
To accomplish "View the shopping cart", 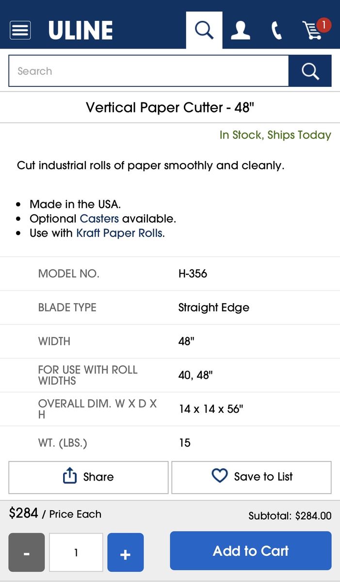I will pyautogui.click(x=312, y=31).
